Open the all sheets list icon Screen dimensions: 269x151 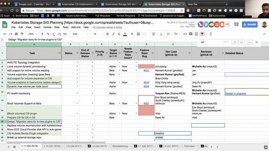[x=14, y=147]
